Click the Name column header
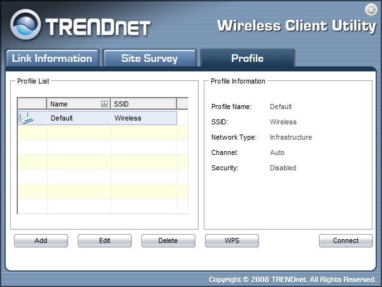Screen dimensions: 382x287 (x=78, y=104)
